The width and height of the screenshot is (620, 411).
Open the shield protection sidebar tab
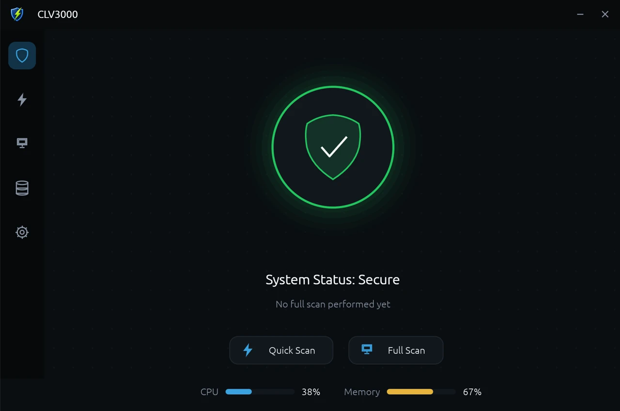point(22,56)
